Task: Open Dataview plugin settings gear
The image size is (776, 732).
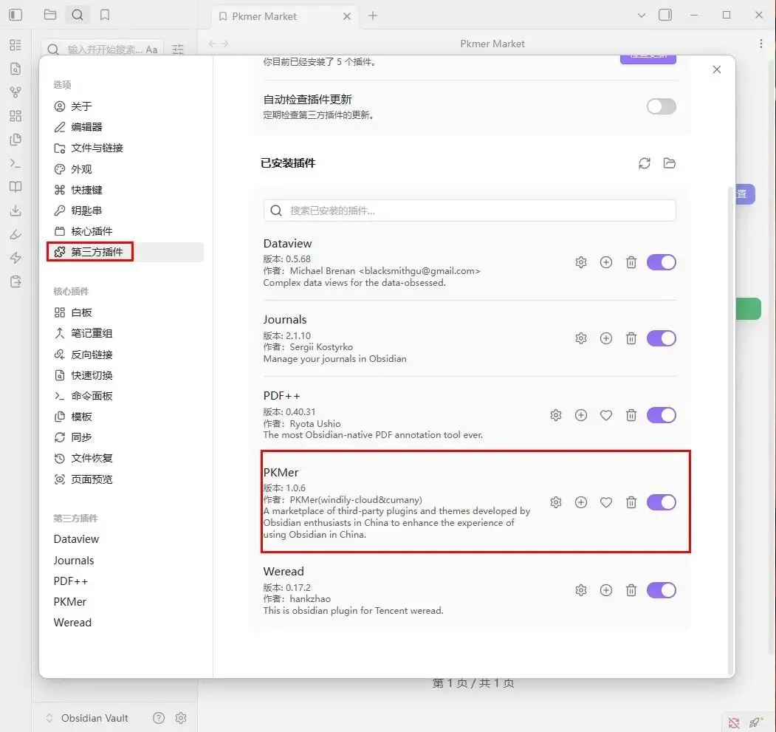Action: (581, 262)
